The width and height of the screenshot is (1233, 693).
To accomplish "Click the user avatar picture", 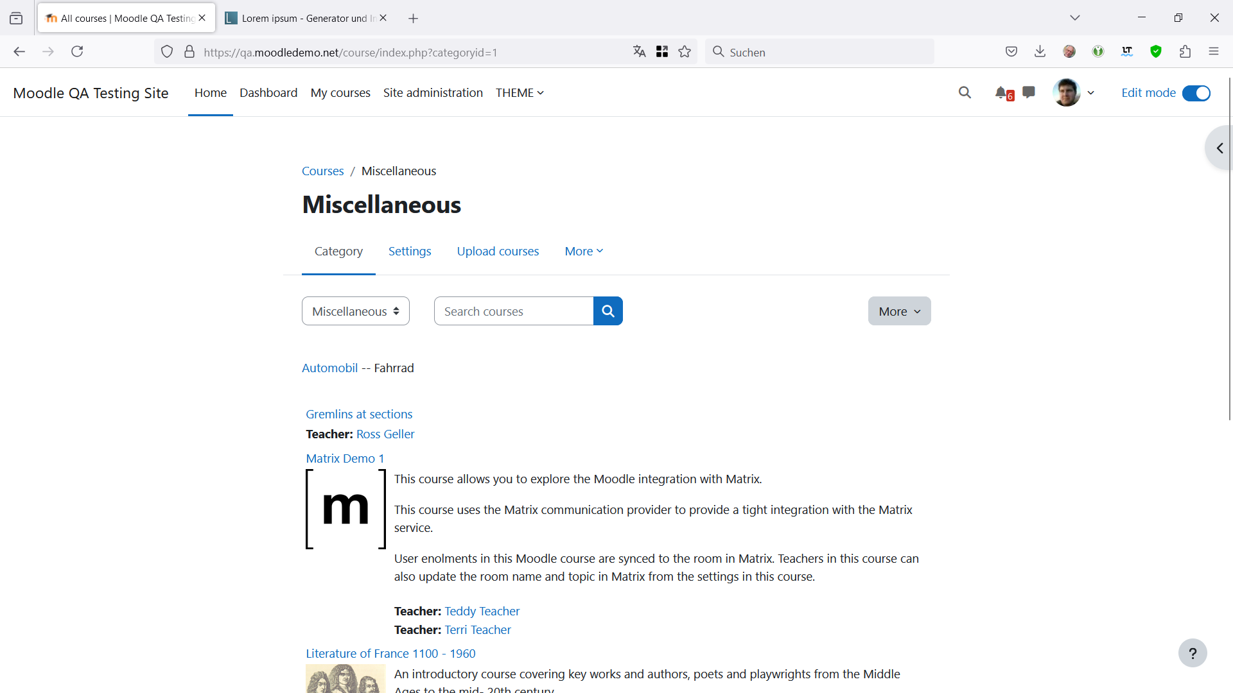I will (x=1067, y=92).
